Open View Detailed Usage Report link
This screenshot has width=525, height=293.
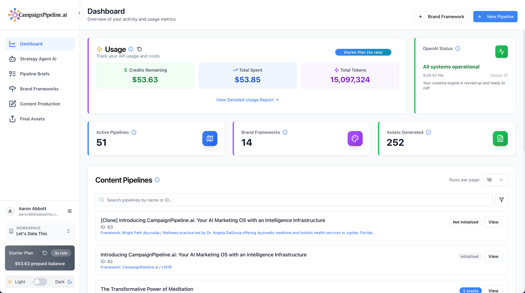pos(247,100)
